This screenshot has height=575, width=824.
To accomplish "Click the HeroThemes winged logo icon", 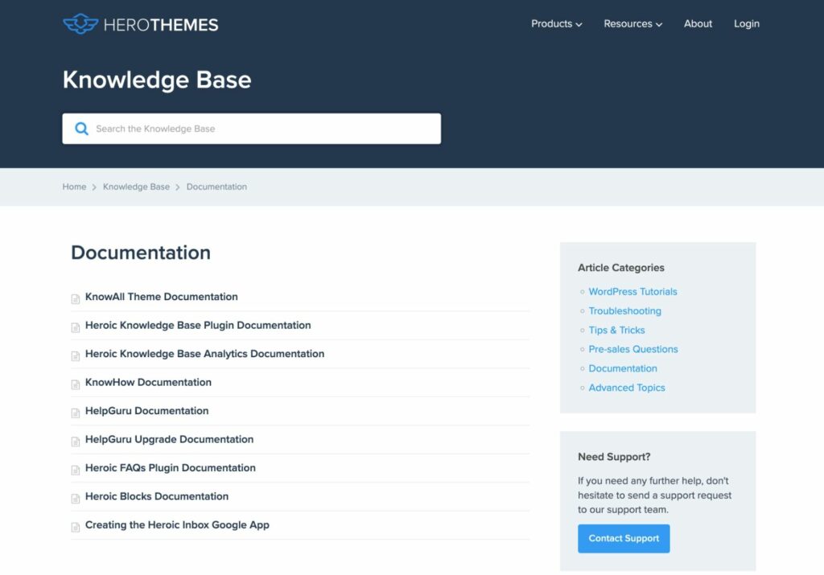I will (x=80, y=24).
